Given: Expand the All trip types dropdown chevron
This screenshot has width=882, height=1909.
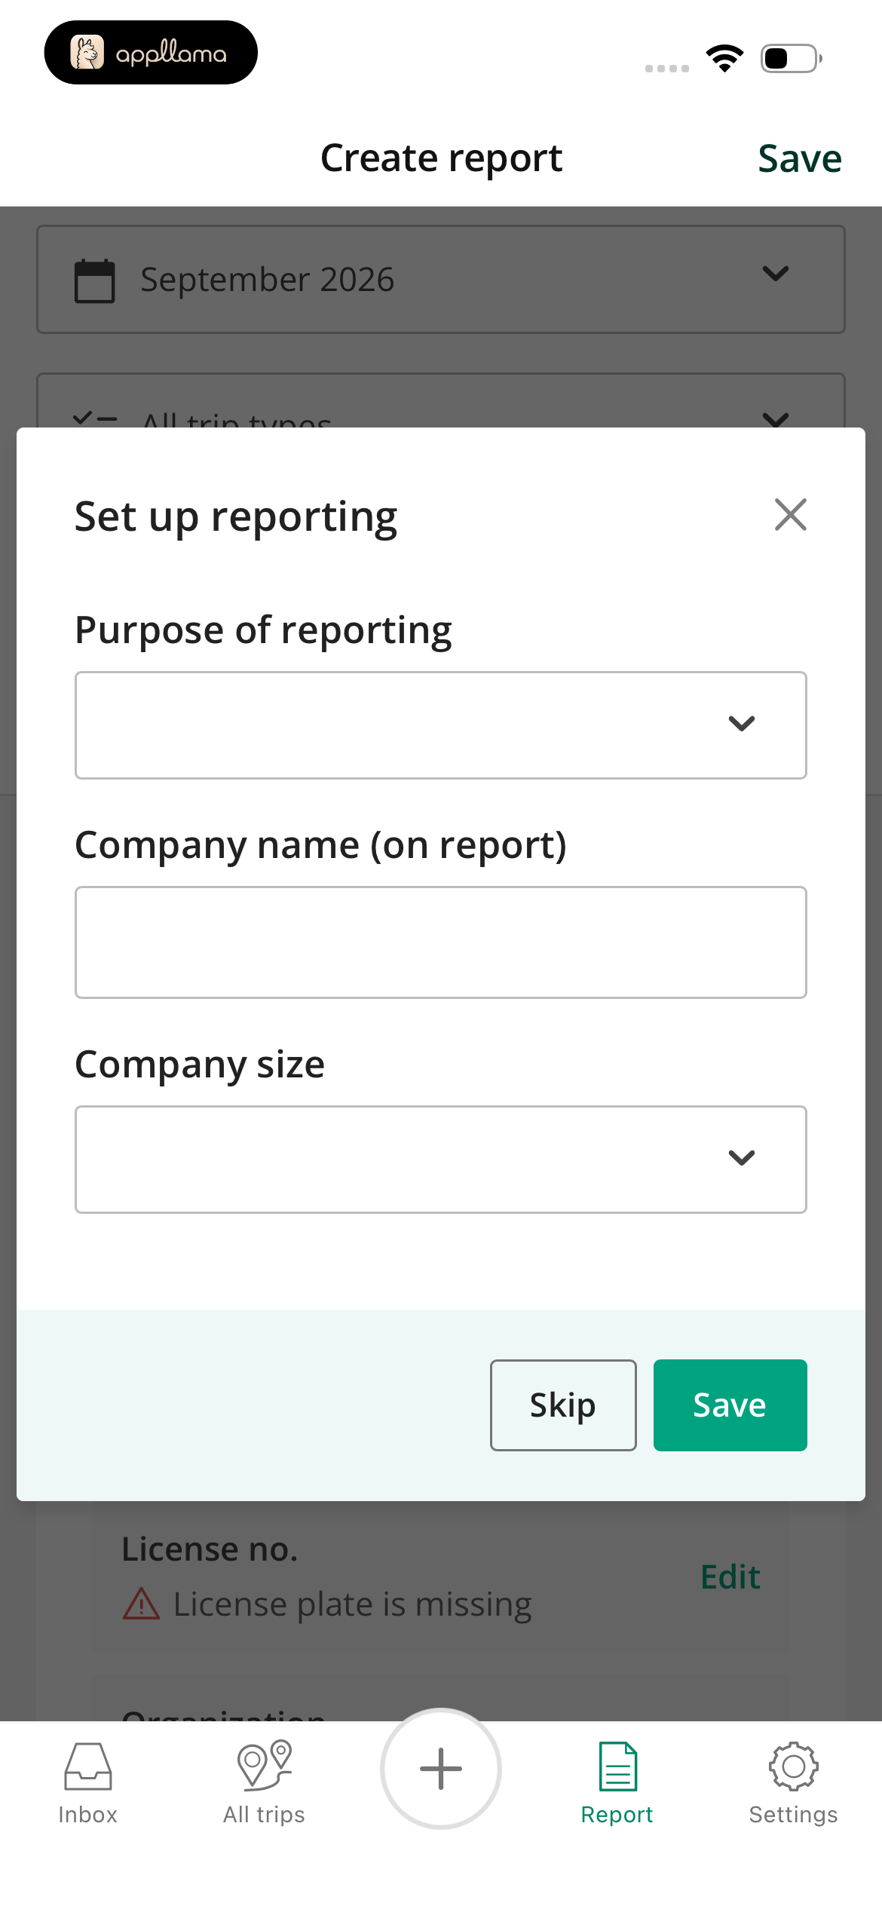Looking at the screenshot, I should [775, 418].
